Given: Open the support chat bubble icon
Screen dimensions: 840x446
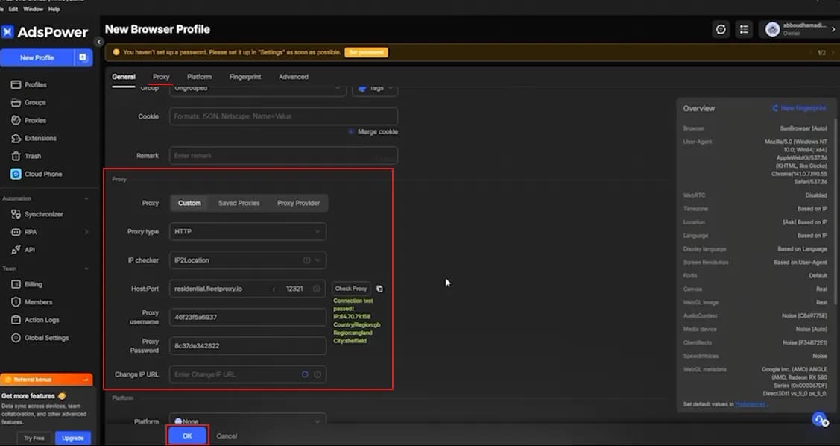Looking at the screenshot, I should (819, 419).
